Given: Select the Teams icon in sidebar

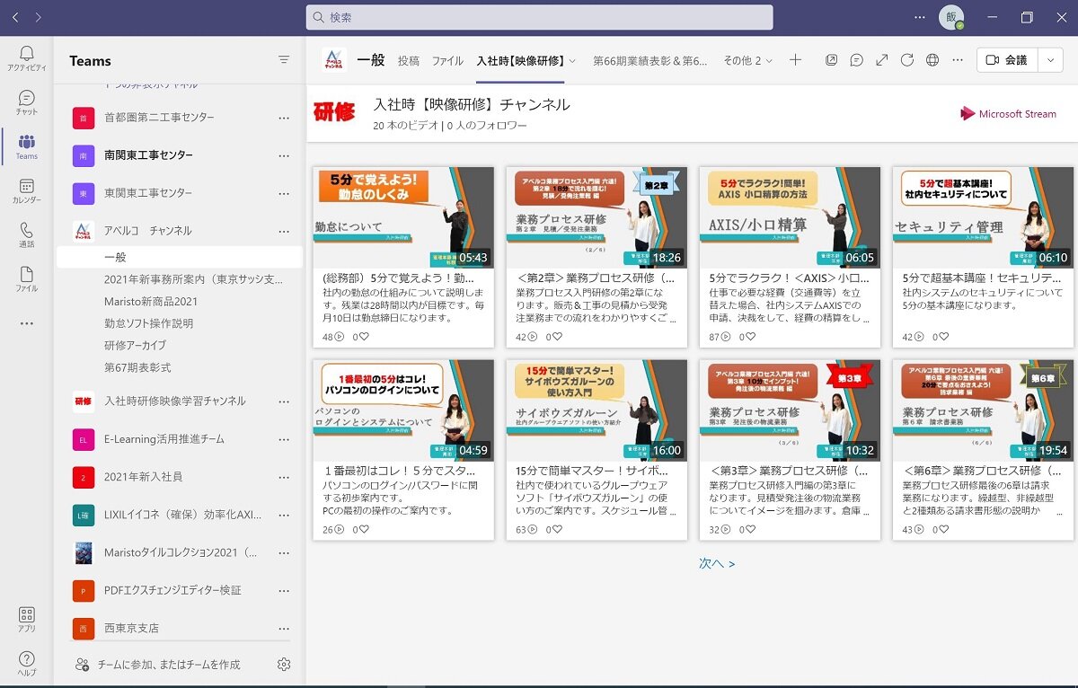Looking at the screenshot, I should point(26,146).
